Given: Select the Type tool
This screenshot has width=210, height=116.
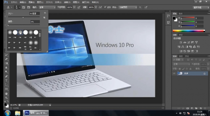Looking at the screenshot, I should (x=6, y=81).
